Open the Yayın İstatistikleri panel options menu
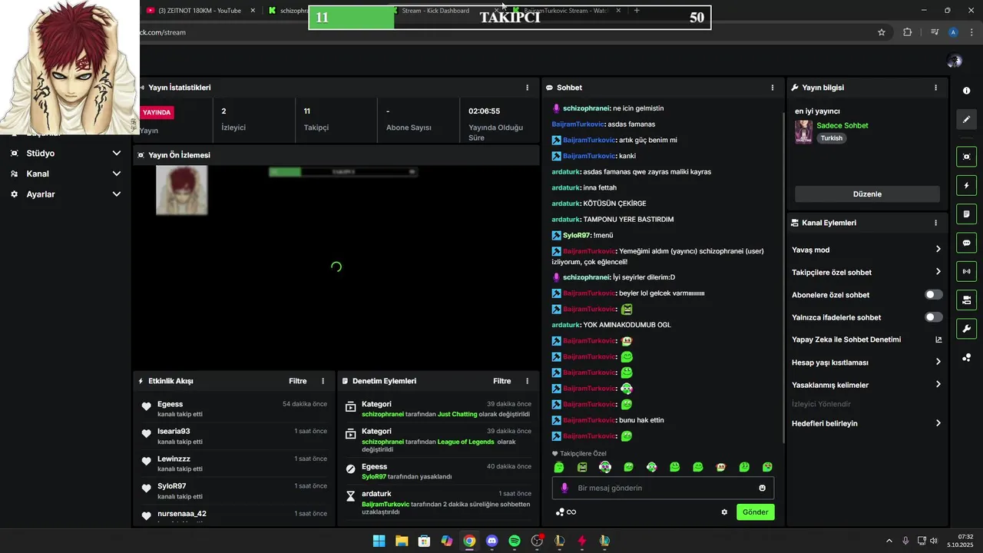983x553 pixels. [x=527, y=88]
